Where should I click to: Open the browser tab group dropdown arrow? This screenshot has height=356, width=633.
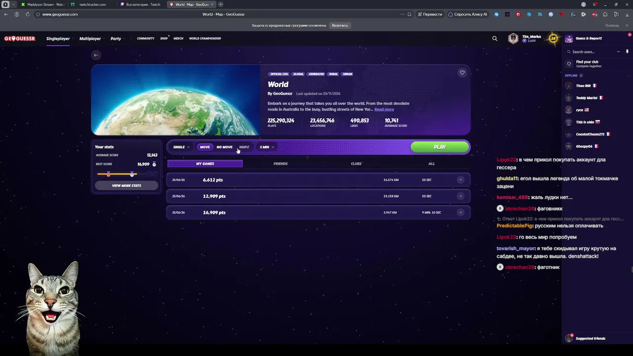point(13,4)
